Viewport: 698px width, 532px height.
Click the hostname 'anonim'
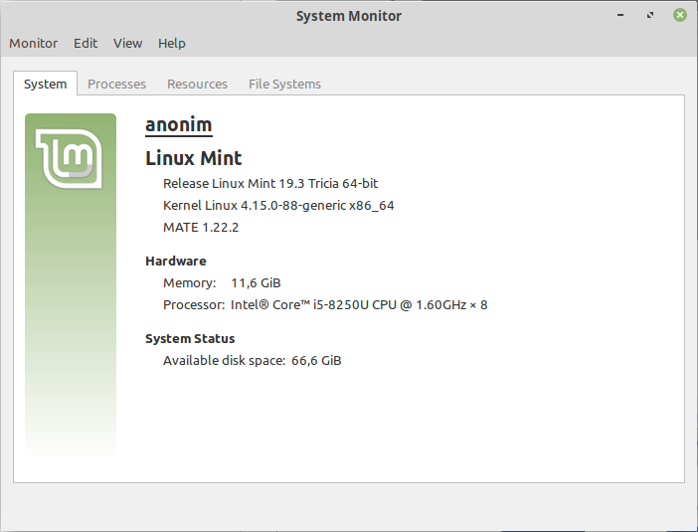179,124
